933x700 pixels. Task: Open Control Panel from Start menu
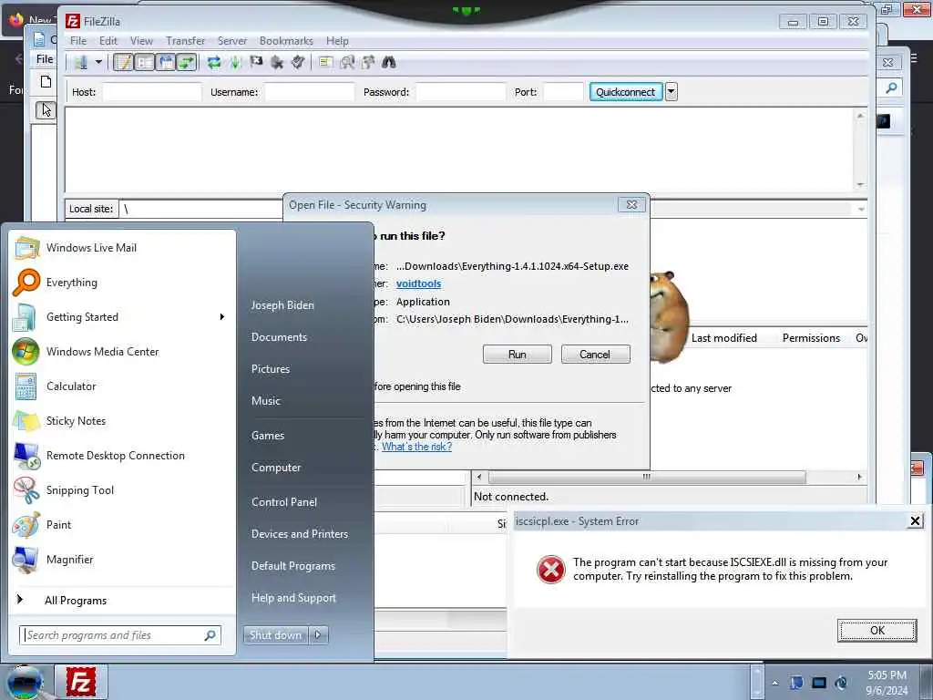(x=284, y=502)
